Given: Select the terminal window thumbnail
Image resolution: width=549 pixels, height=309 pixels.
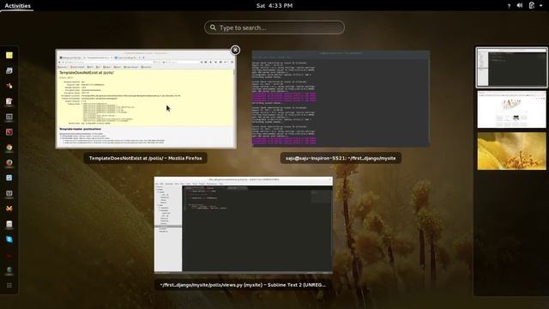Looking at the screenshot, I should 341,99.
